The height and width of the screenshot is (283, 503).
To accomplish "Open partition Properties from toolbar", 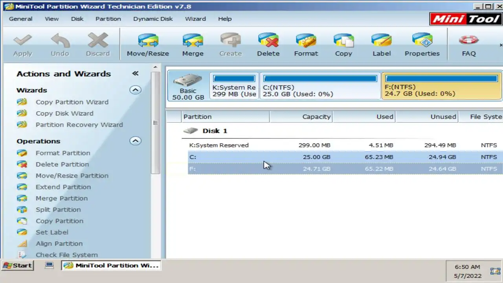I will click(422, 45).
